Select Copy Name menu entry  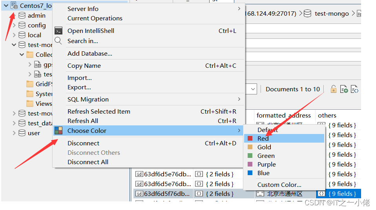tap(148, 65)
